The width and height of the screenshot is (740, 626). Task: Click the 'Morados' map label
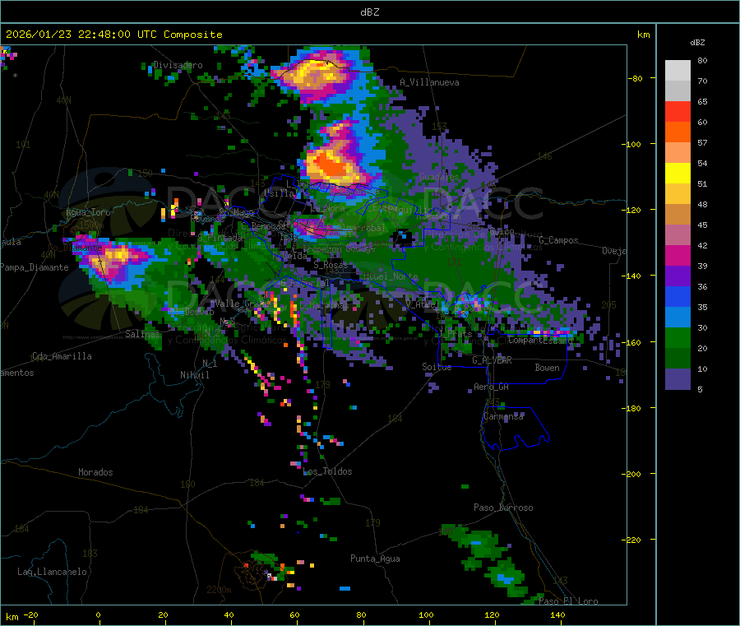95,472
